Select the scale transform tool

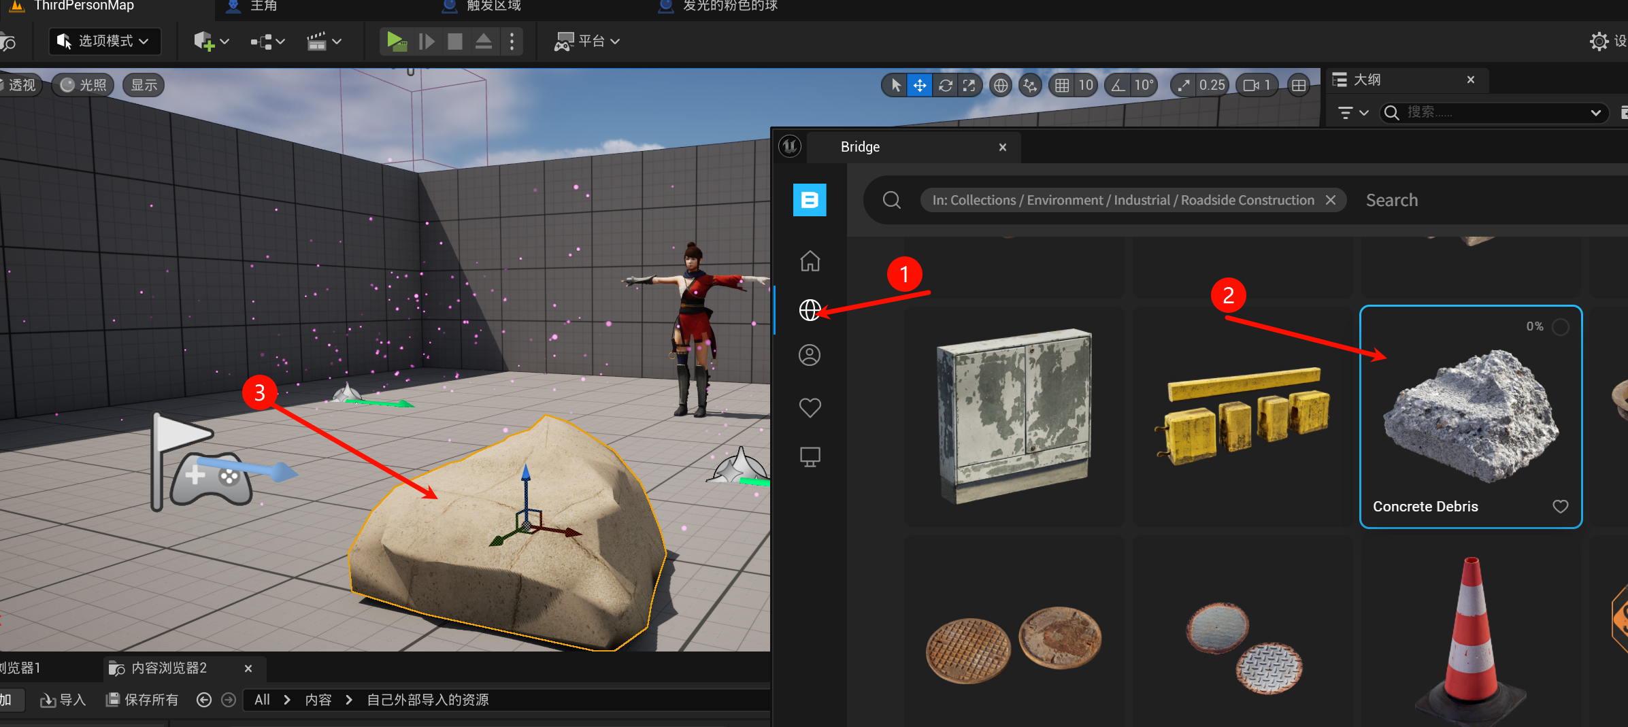point(969,86)
